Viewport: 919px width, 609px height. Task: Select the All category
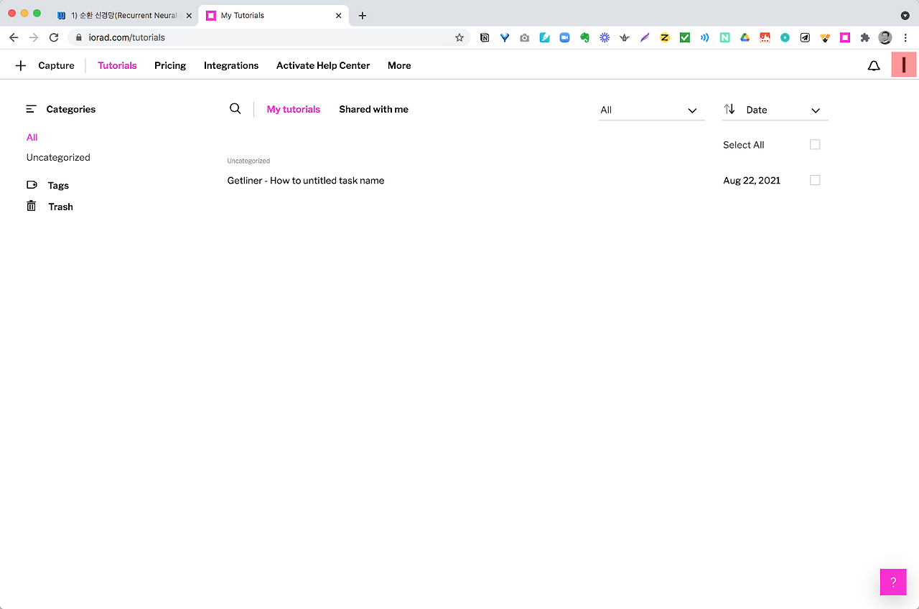click(x=32, y=137)
